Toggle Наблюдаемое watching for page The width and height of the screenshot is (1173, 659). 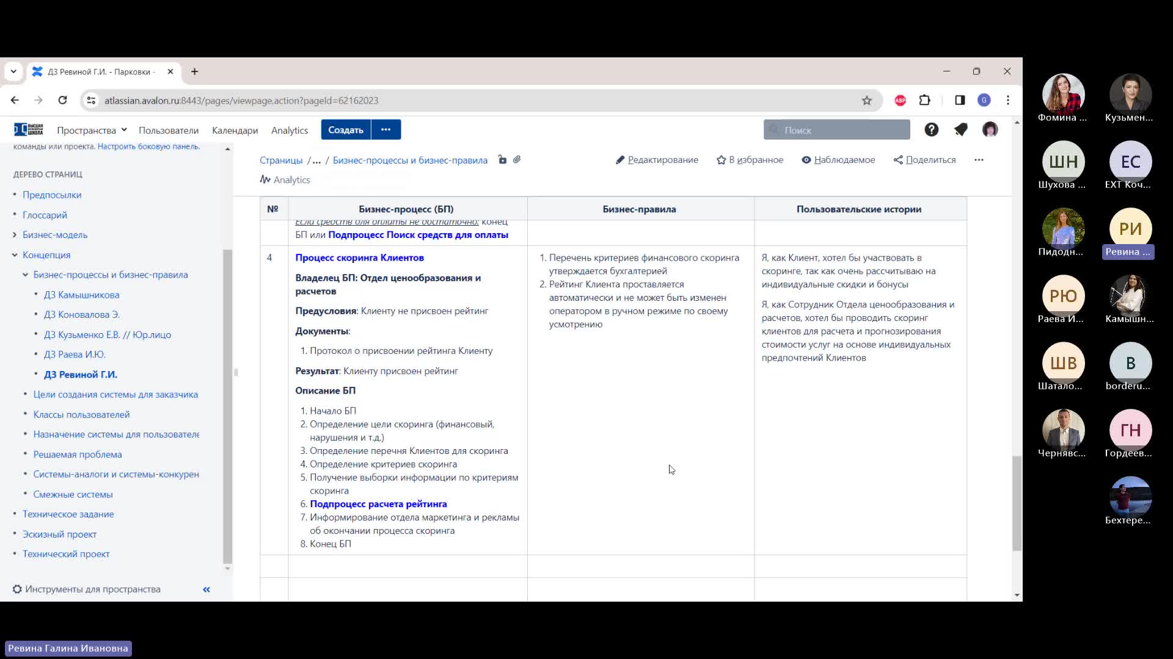pos(838,160)
